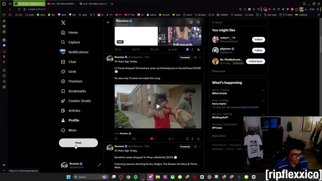
Task: Open Profile in the sidebar
Action: click(x=70, y=120)
